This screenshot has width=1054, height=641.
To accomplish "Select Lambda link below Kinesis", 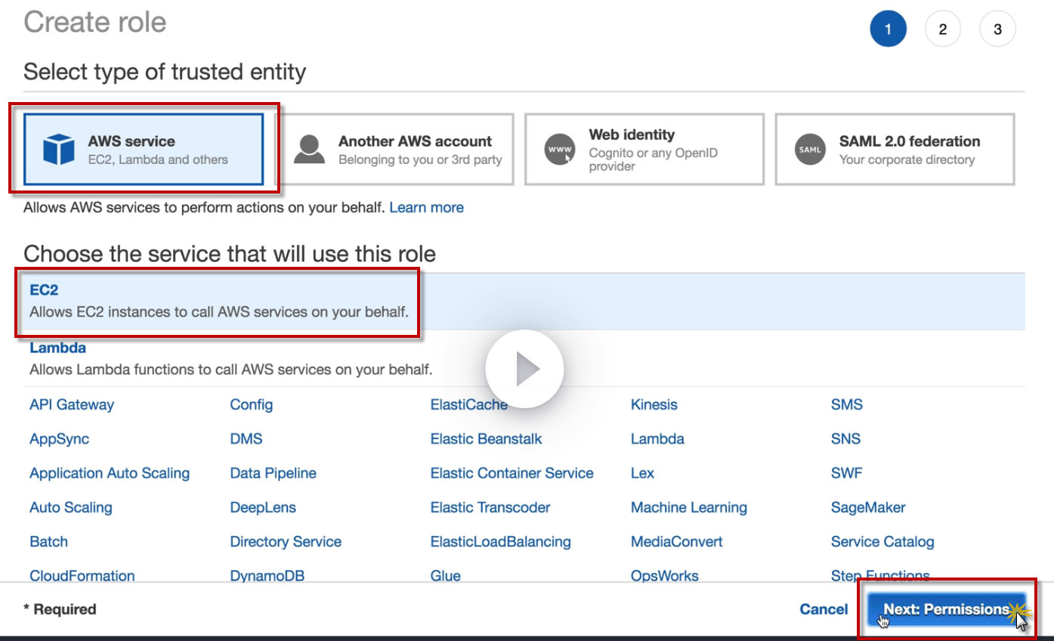I will pyautogui.click(x=657, y=439).
